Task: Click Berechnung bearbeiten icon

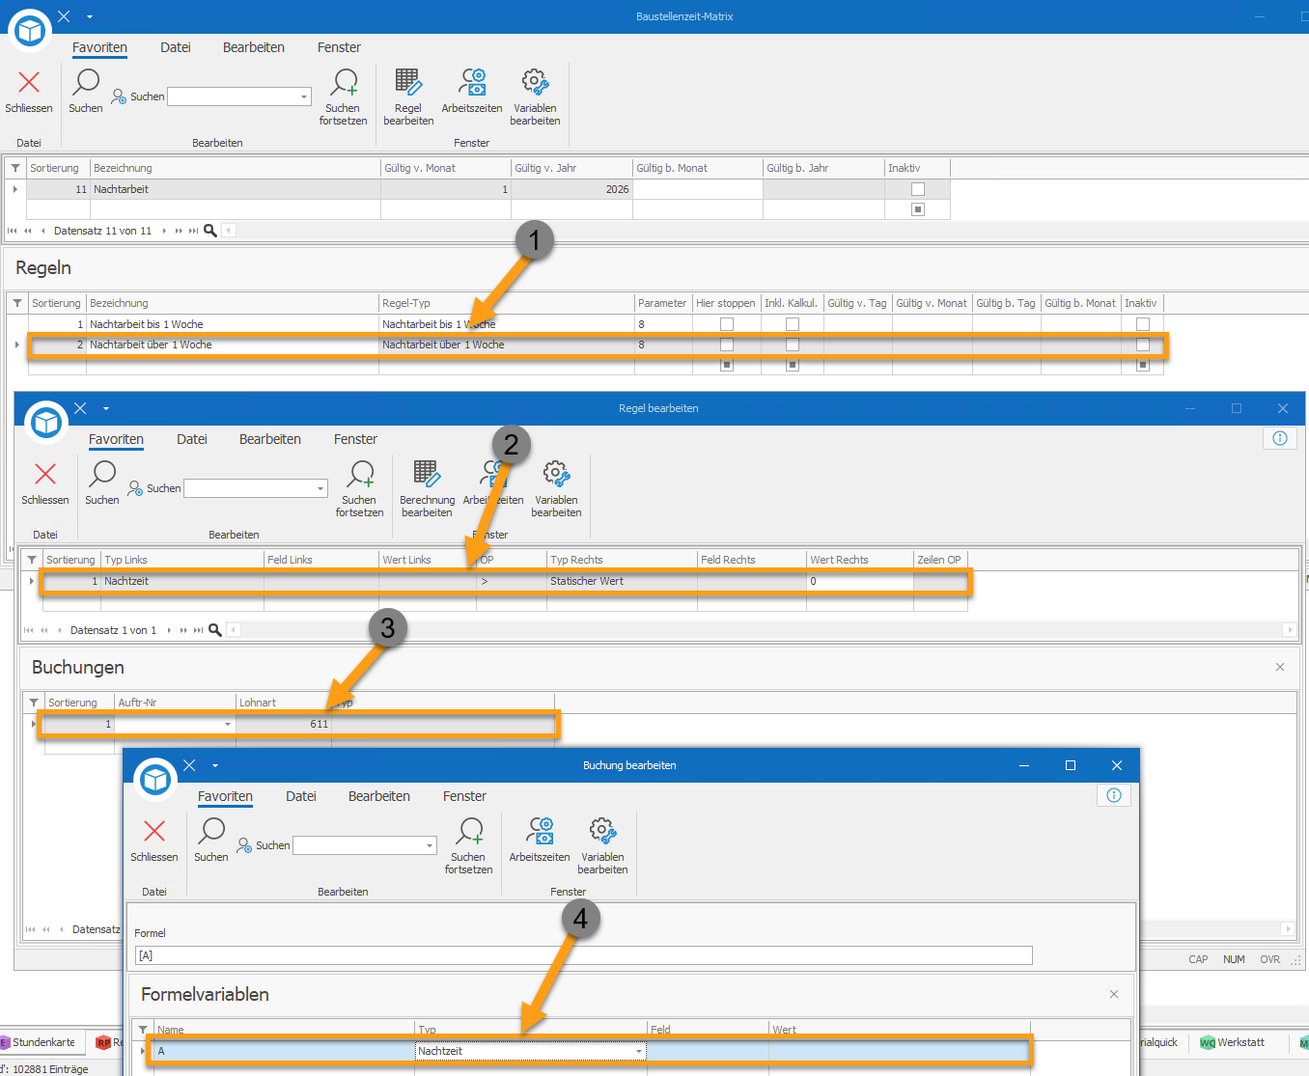Action: click(x=427, y=488)
